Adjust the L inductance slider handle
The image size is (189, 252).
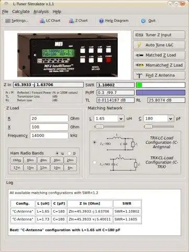click(99, 127)
